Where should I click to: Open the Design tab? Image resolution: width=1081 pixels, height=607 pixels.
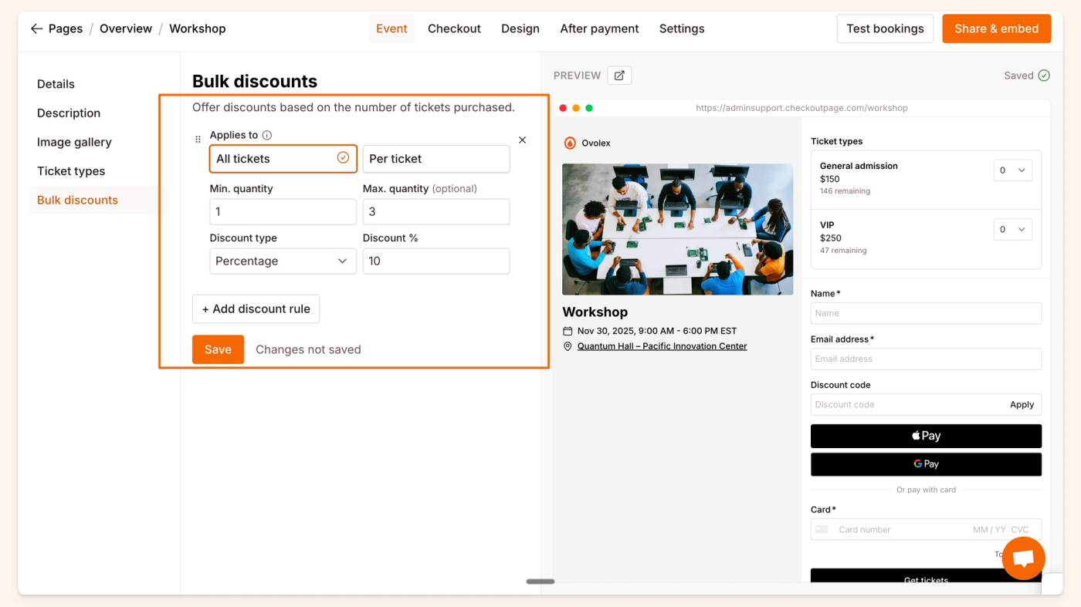(x=520, y=29)
